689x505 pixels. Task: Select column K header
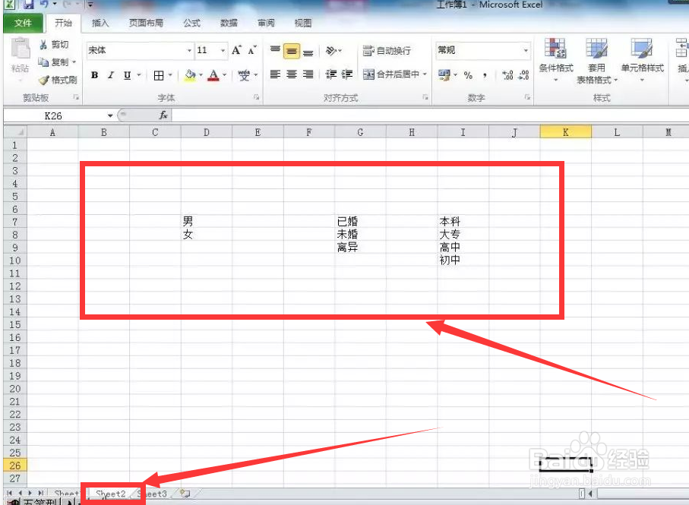[x=565, y=132]
